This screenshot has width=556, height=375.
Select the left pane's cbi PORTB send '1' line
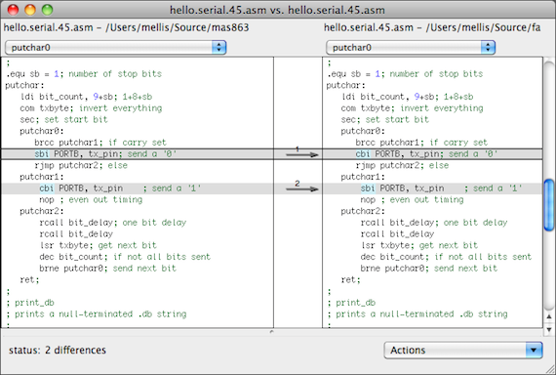click(x=138, y=188)
